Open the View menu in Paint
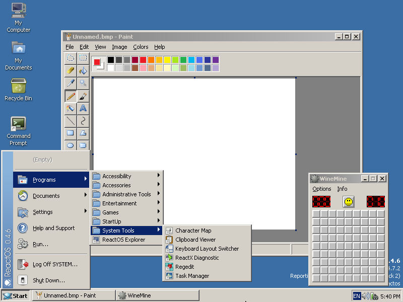403x302 pixels. point(100,47)
